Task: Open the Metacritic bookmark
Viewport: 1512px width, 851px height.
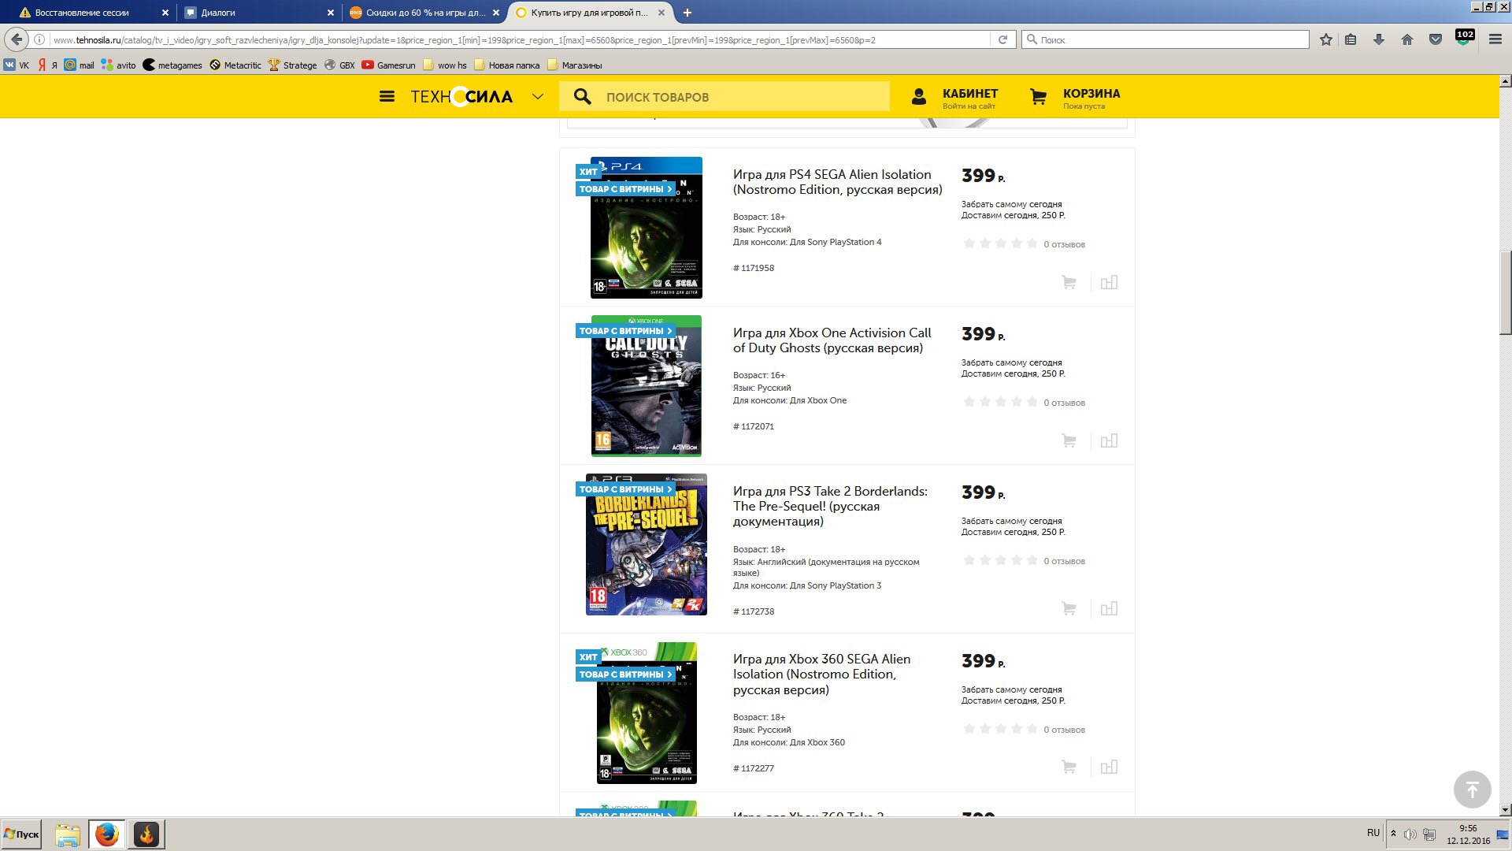Action: [235, 65]
